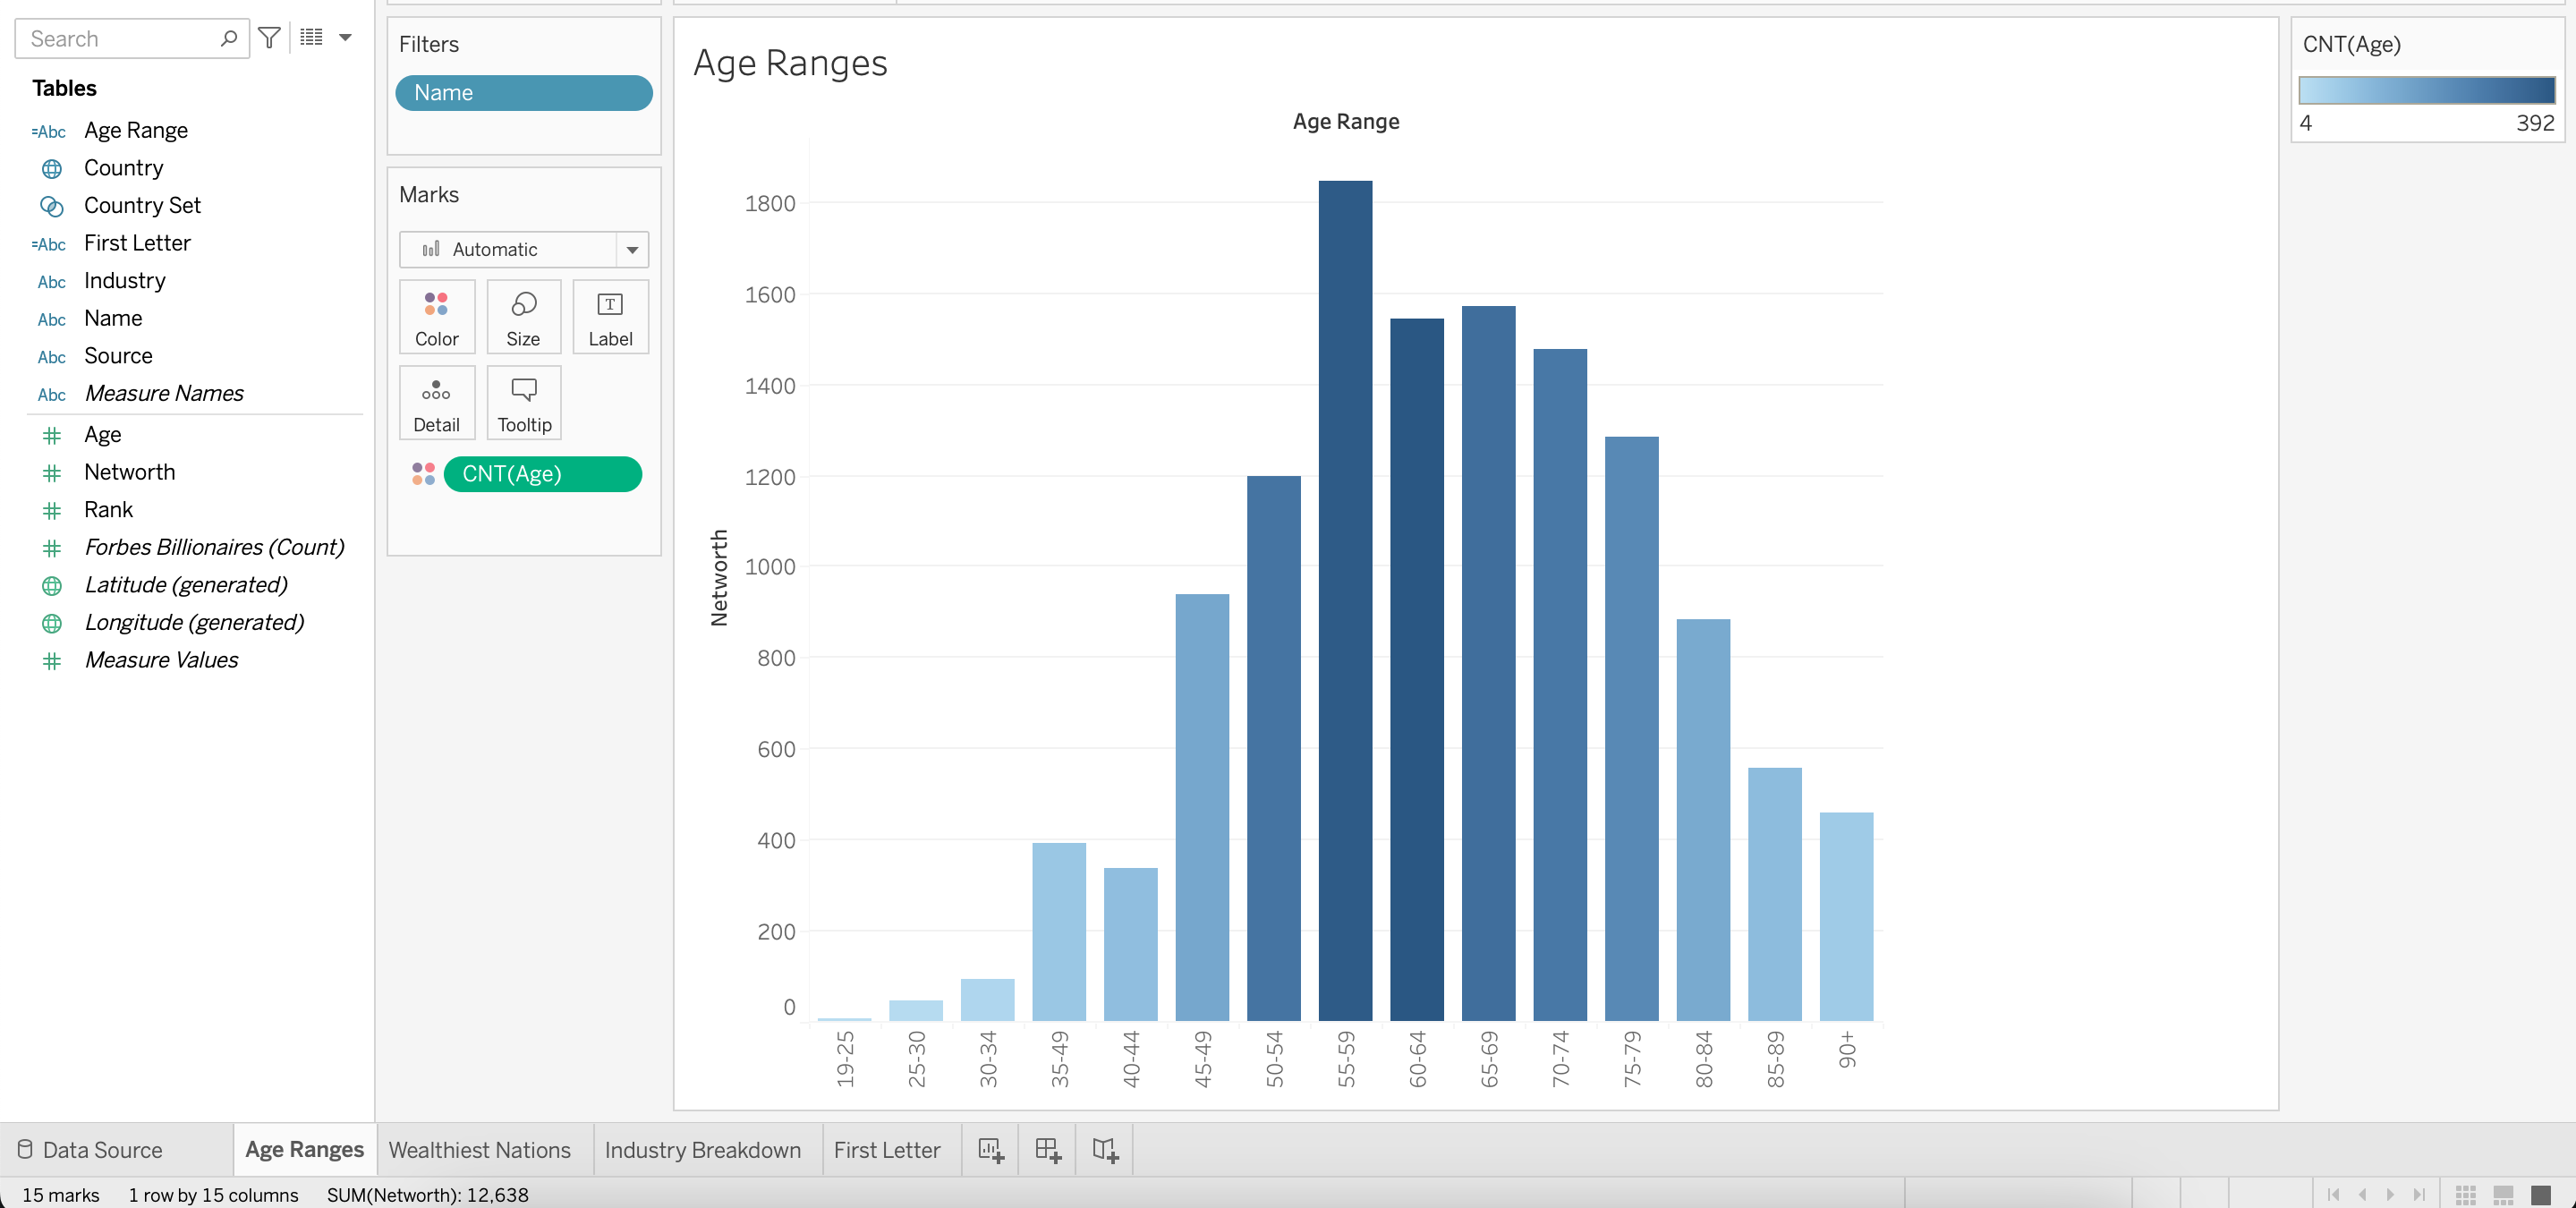The image size is (2576, 1208).
Task: Open the Size marks card
Action: coord(523,317)
